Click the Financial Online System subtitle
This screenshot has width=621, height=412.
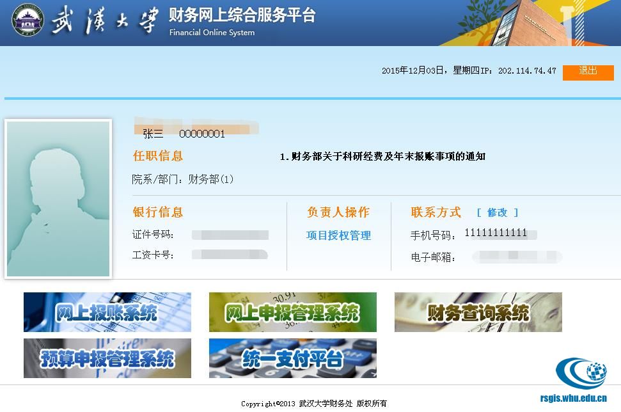click(212, 33)
